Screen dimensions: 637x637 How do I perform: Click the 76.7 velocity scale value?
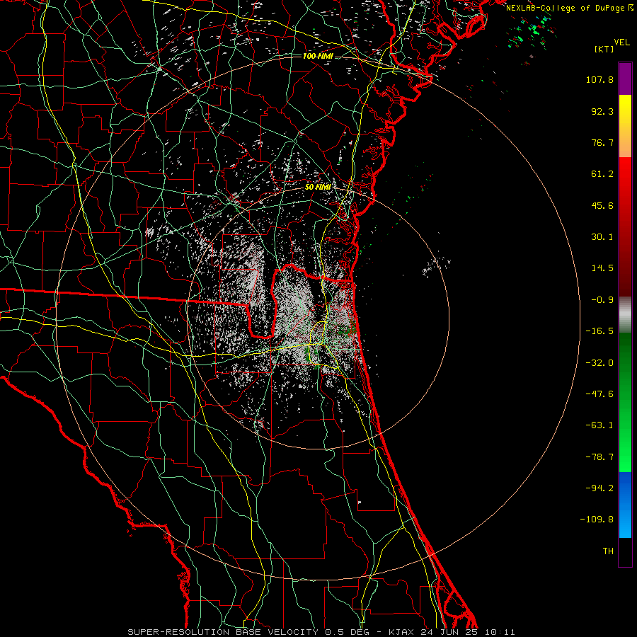[602, 142]
